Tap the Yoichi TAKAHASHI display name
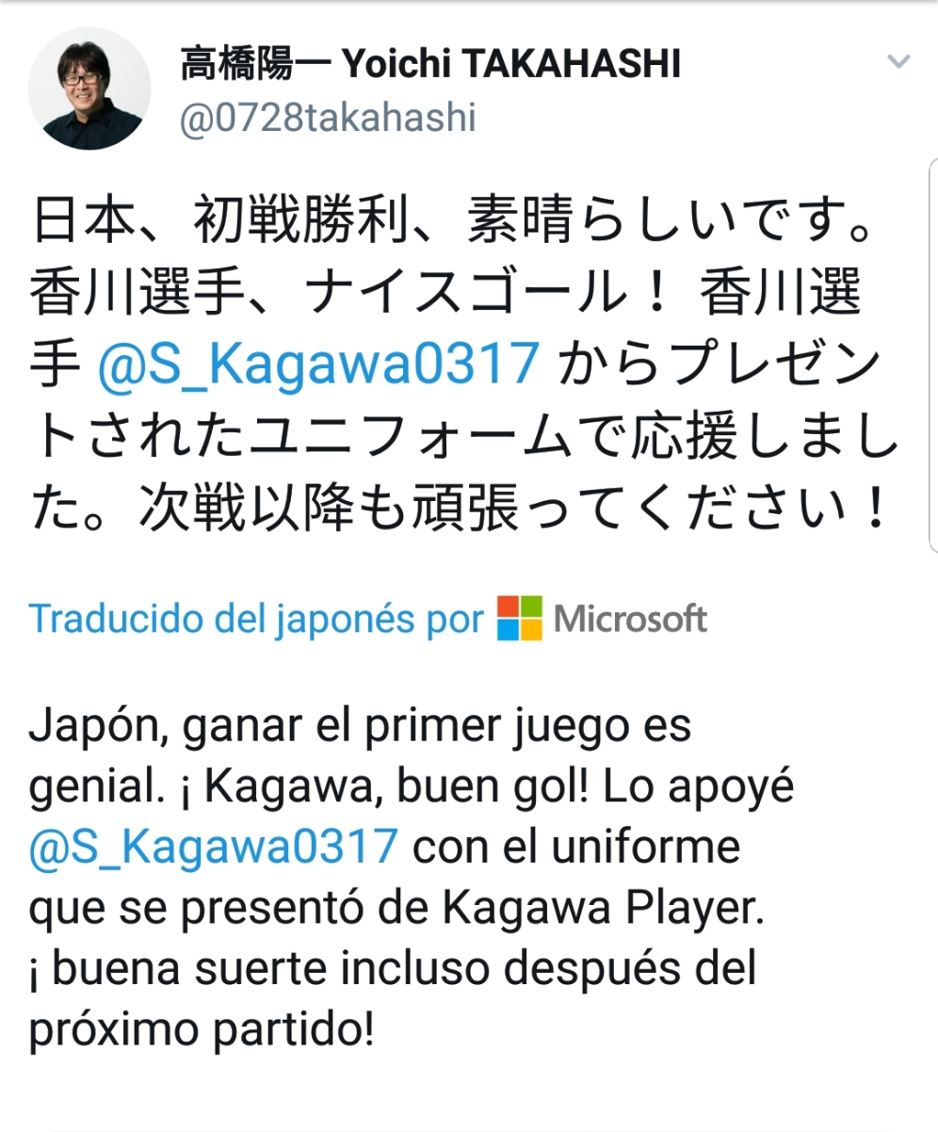This screenshot has height=1132, width=938. pyautogui.click(x=511, y=65)
